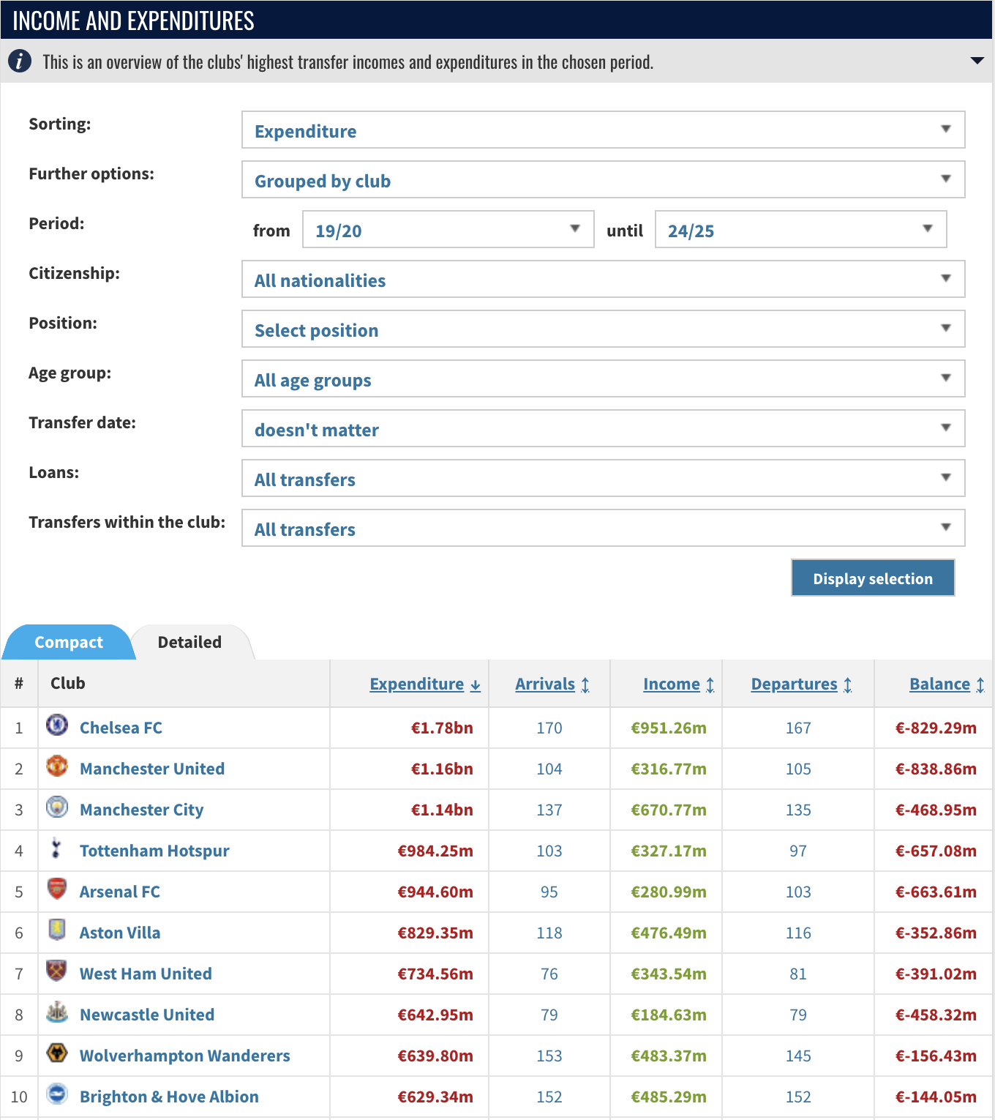The height and width of the screenshot is (1120, 995).
Task: Open West Ham United club link
Action: tap(146, 974)
